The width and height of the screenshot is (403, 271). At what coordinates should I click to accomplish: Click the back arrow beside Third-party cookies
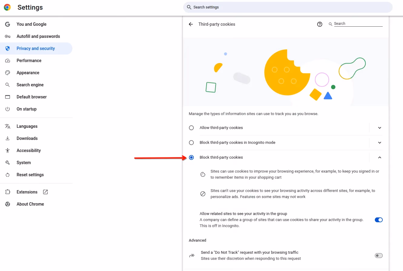click(x=191, y=24)
